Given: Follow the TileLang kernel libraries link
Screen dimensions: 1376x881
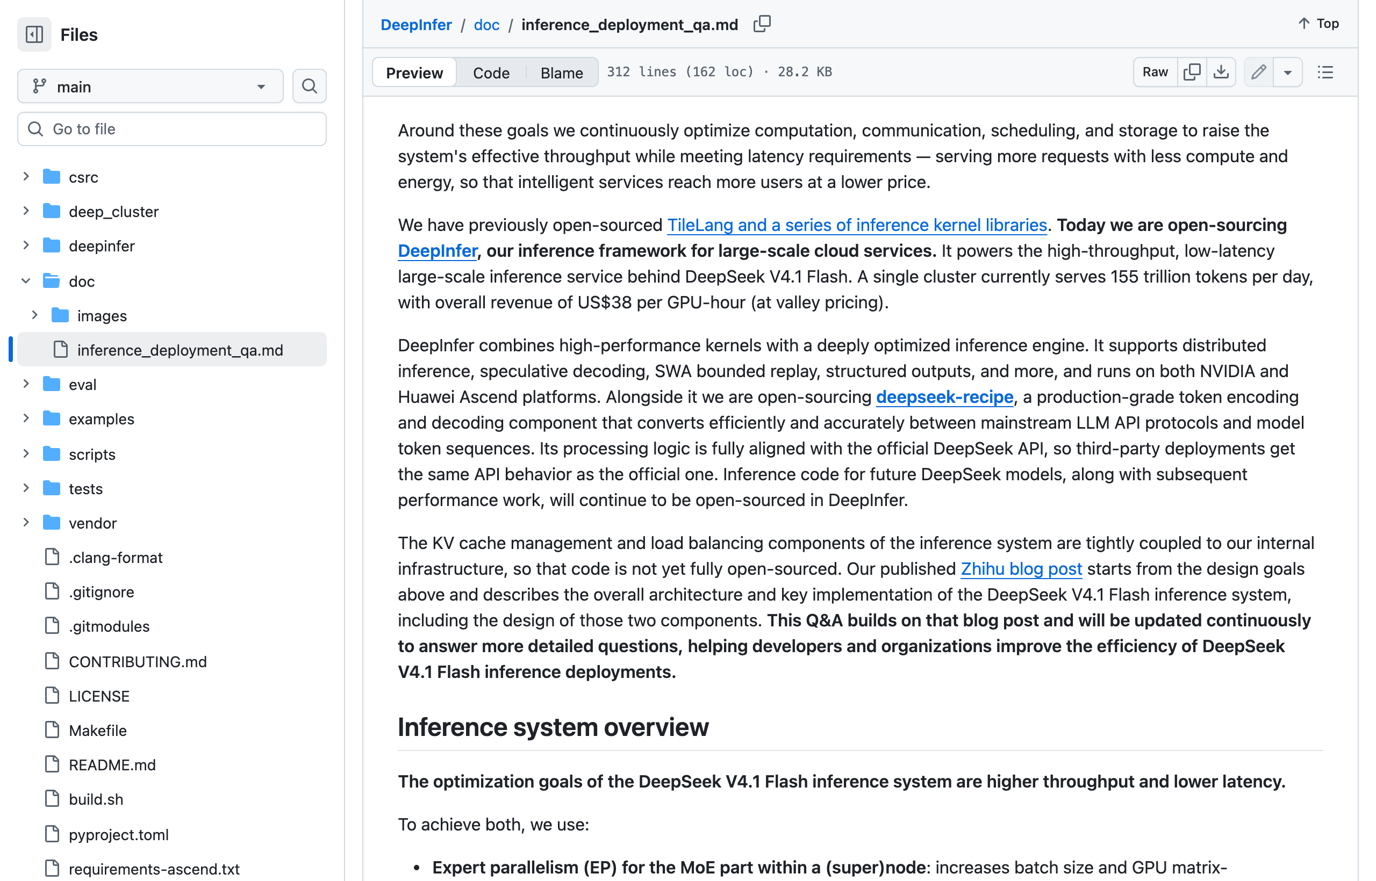Looking at the screenshot, I should 857,225.
